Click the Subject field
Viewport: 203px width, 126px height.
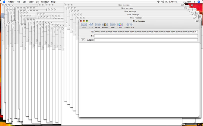[146, 40]
